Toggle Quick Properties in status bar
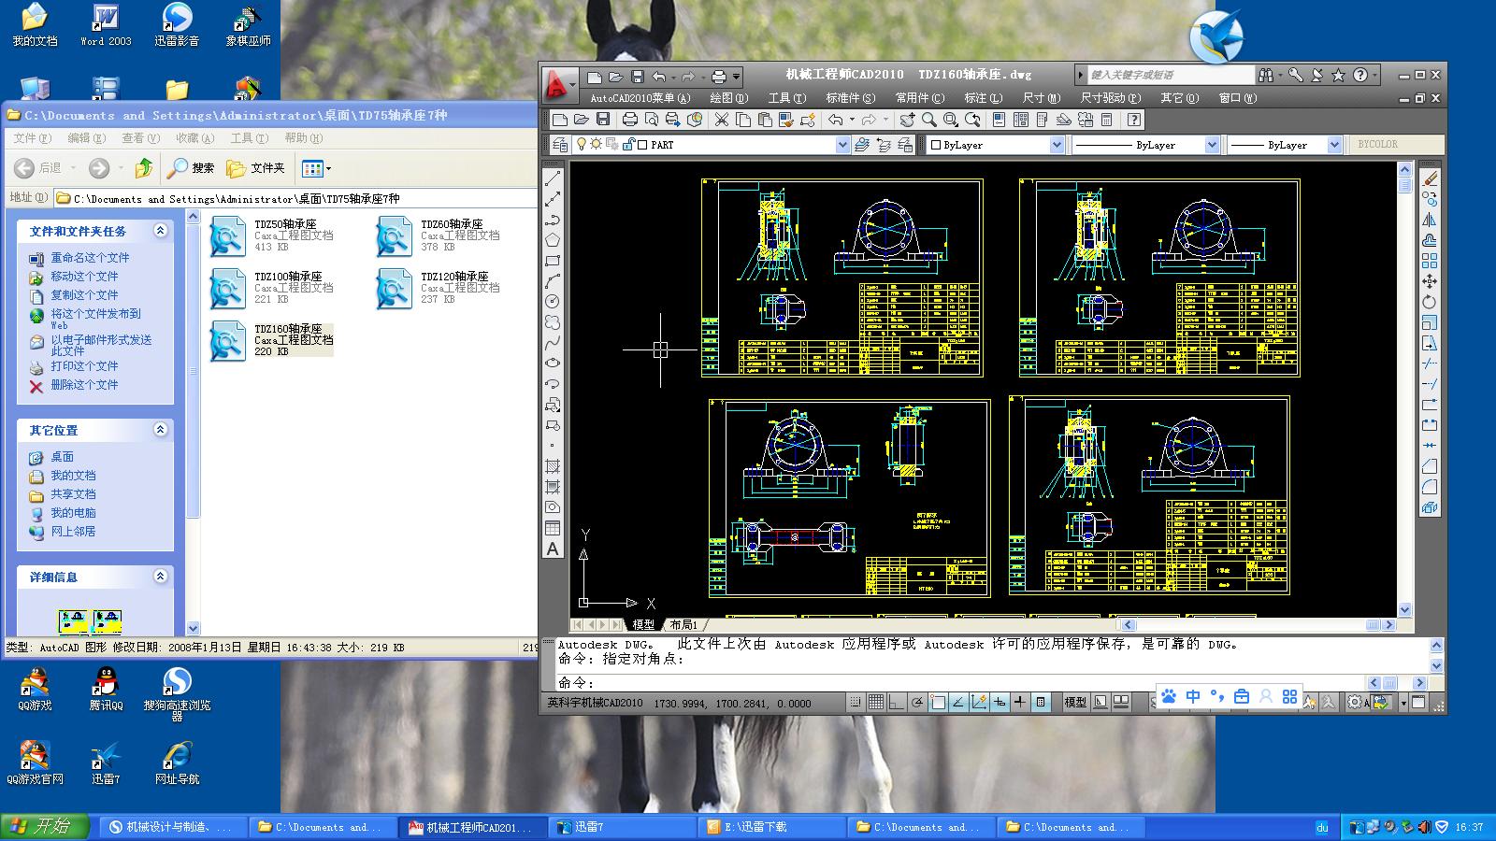The width and height of the screenshot is (1496, 841). [x=1041, y=702]
